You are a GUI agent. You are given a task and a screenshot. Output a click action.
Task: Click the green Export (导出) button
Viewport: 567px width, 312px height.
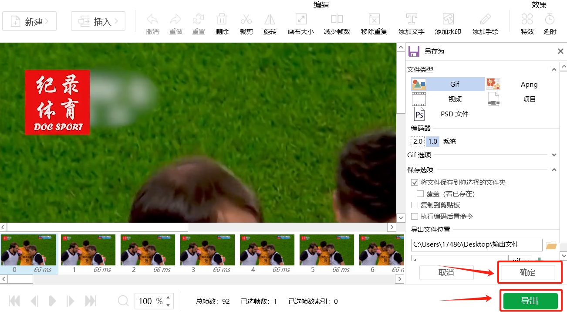coord(530,301)
